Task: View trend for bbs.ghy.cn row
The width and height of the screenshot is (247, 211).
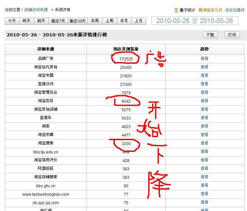Action: pos(204,185)
